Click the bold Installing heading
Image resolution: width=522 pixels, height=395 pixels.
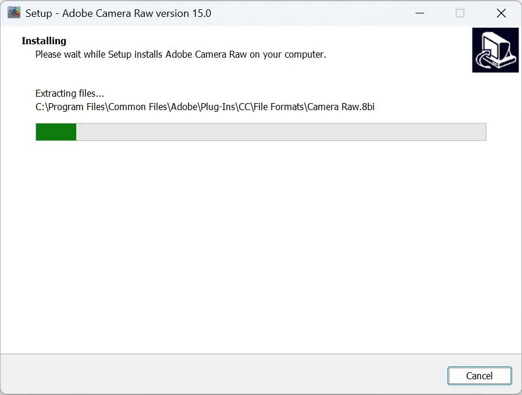pyautogui.click(x=44, y=41)
